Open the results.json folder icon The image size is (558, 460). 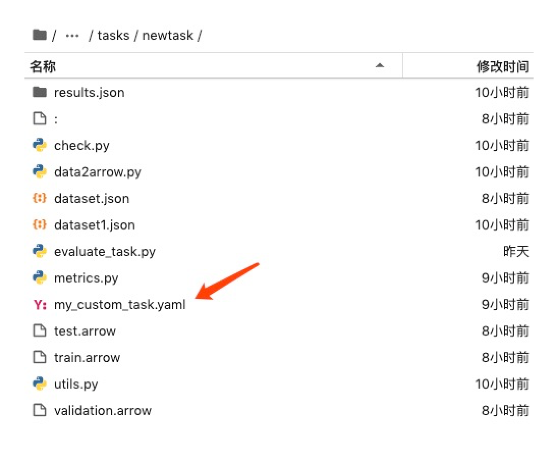(x=39, y=92)
